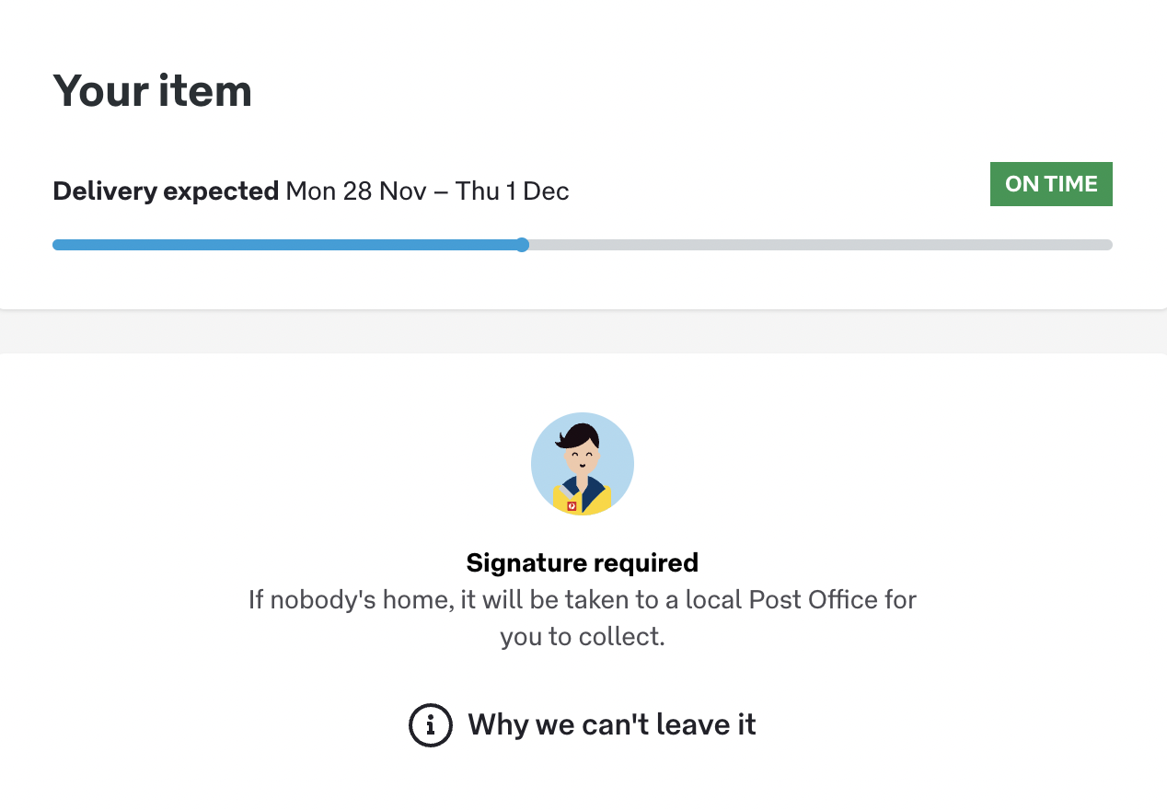Click the red logo on the postie's uniform

coord(572,506)
